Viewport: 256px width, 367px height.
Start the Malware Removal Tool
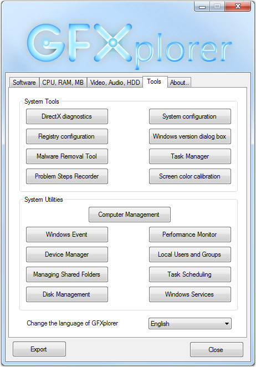67,156
